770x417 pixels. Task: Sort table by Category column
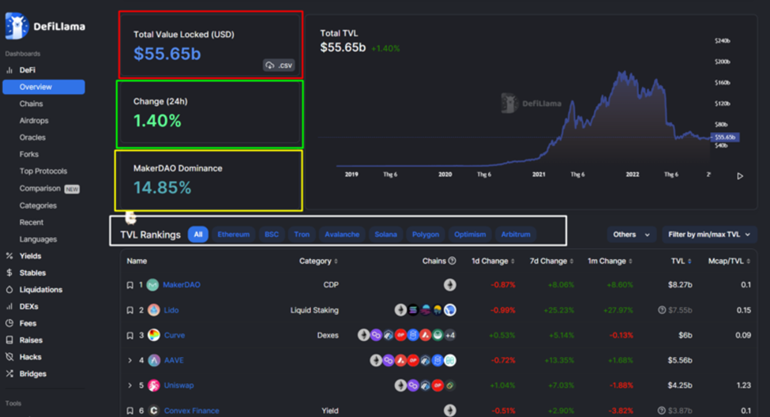coord(318,261)
